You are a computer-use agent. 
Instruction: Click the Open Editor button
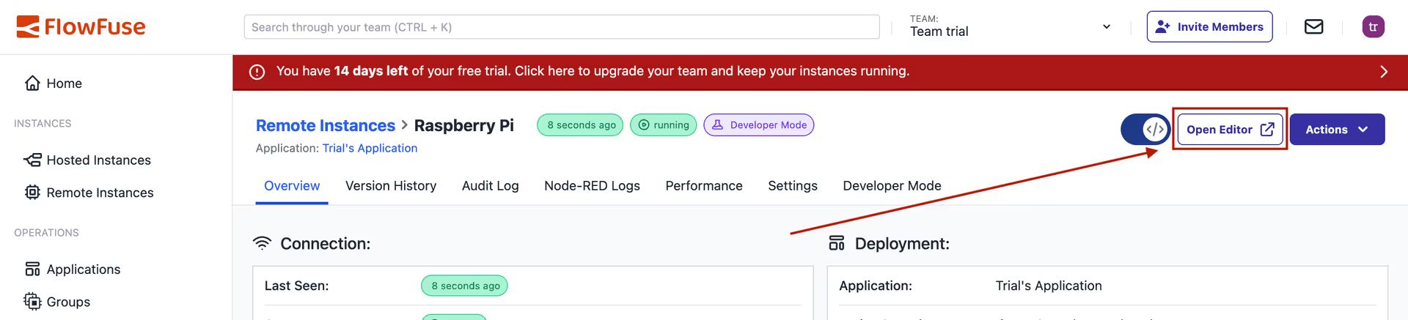[1229, 130]
